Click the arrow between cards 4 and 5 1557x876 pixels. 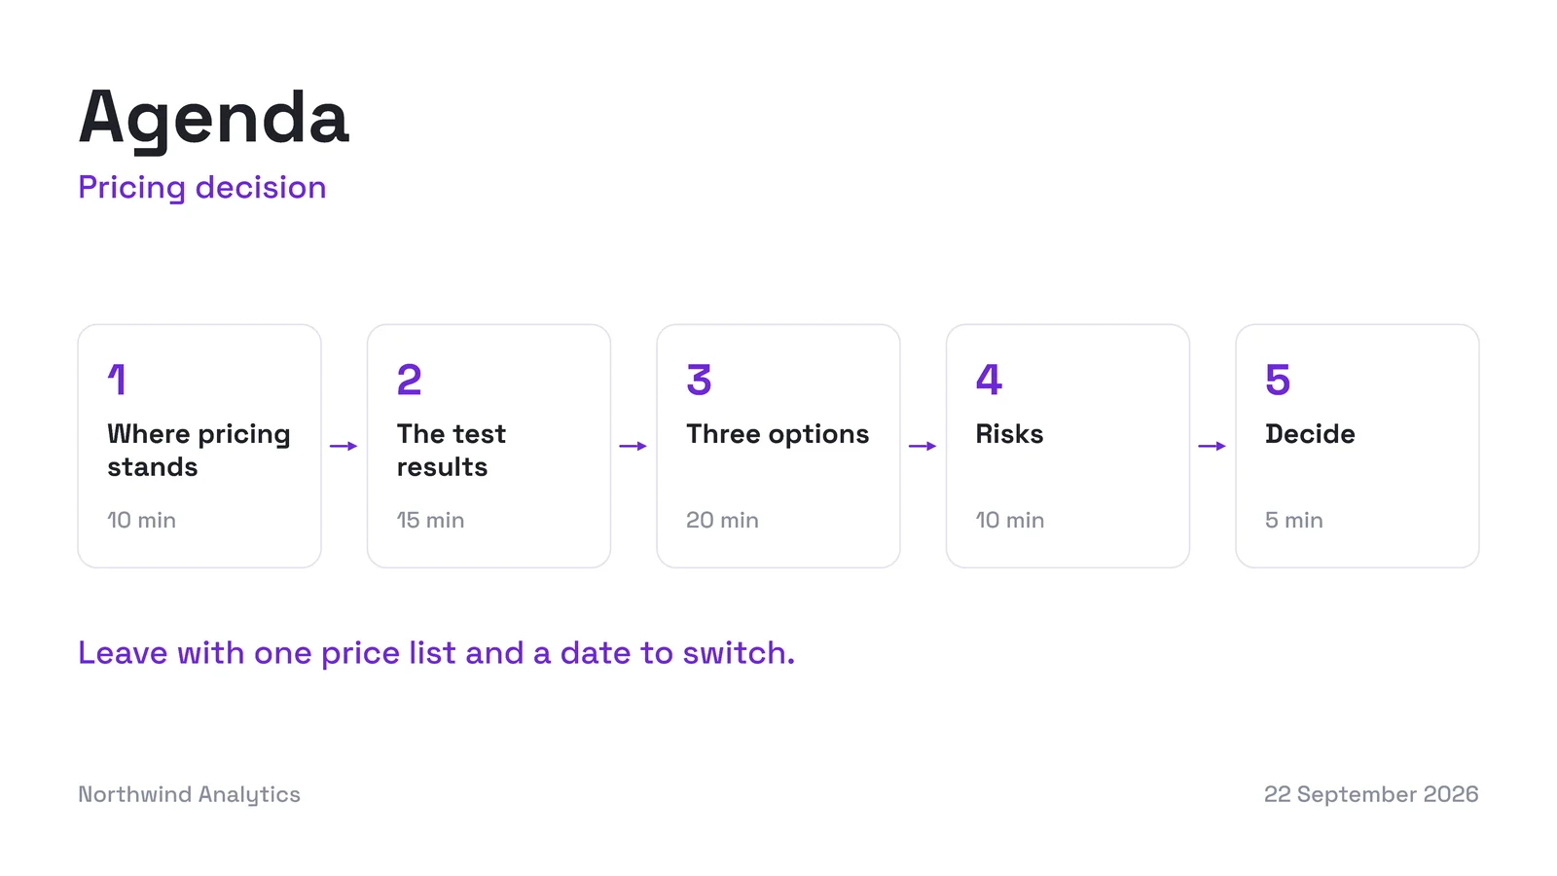(1213, 446)
